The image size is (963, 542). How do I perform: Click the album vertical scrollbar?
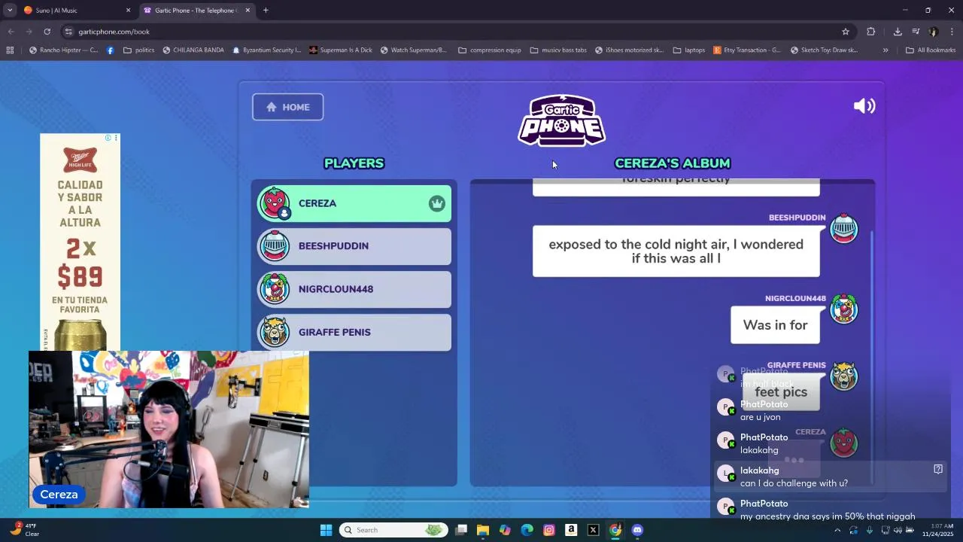pyautogui.click(x=872, y=358)
